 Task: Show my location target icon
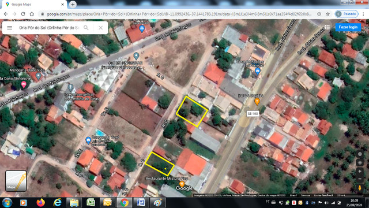tap(360, 163)
